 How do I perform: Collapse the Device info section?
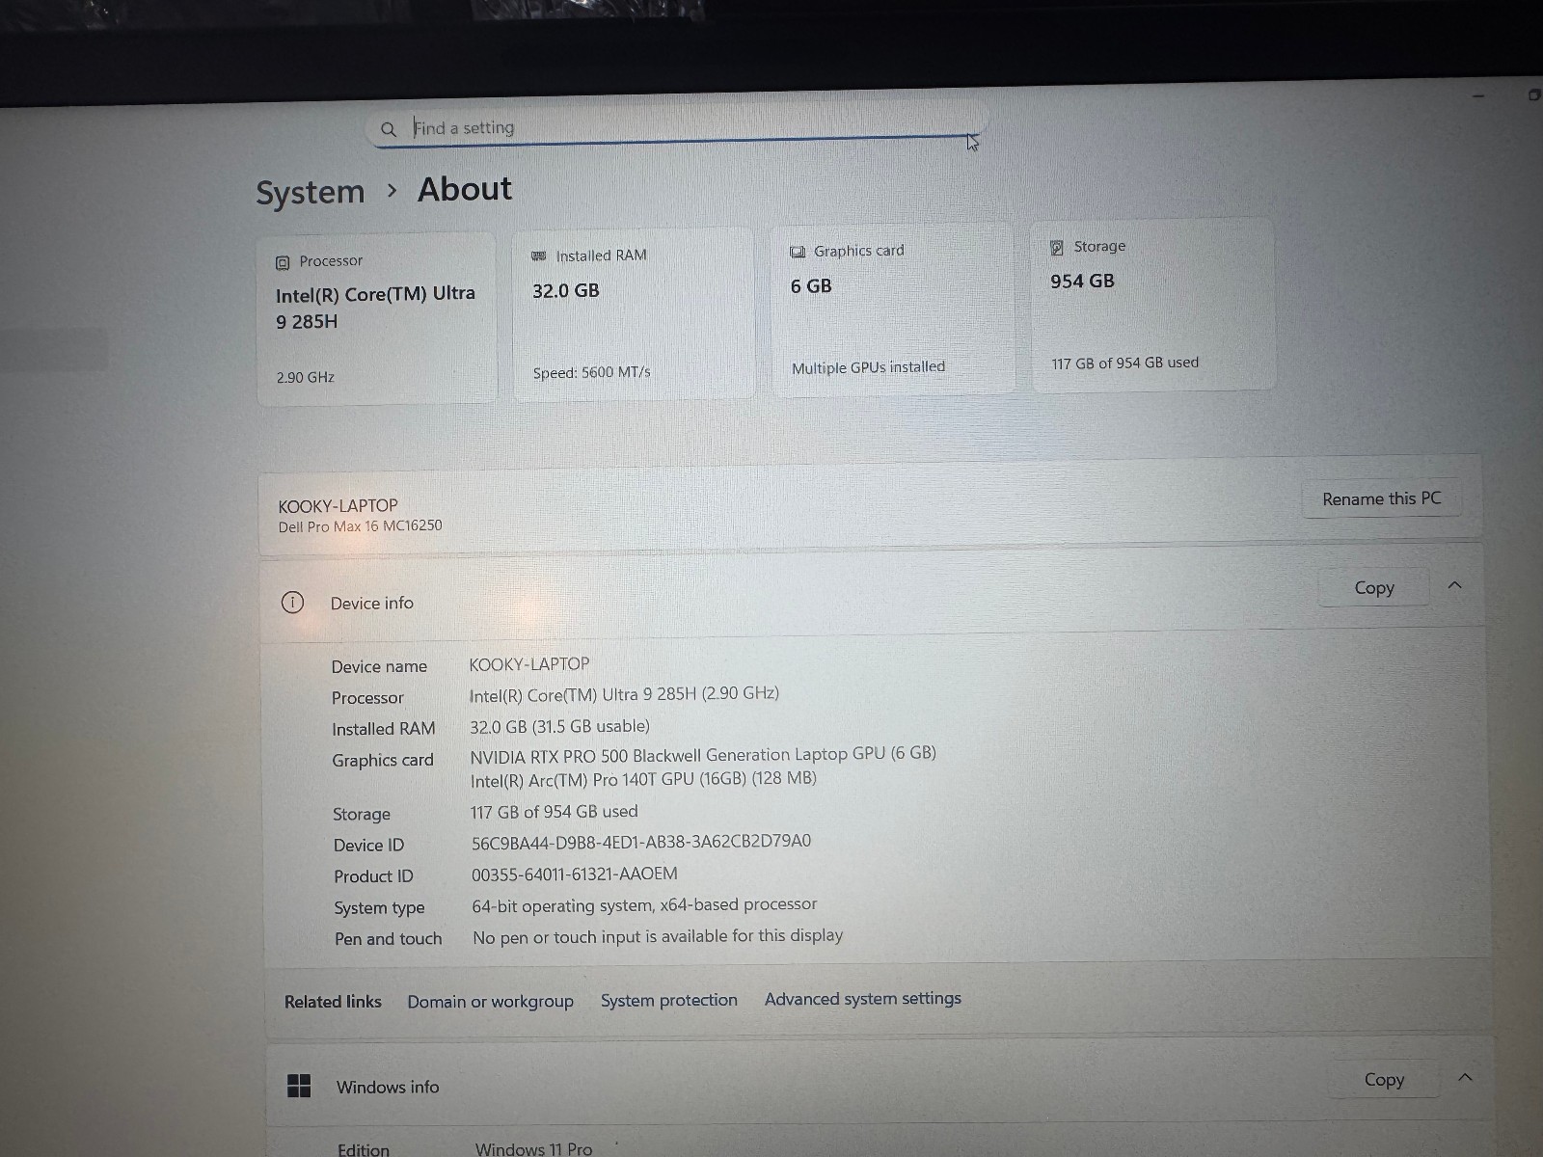tap(1455, 585)
